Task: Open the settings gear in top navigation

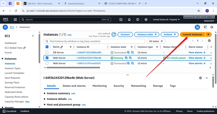Action: (x=146, y=20)
